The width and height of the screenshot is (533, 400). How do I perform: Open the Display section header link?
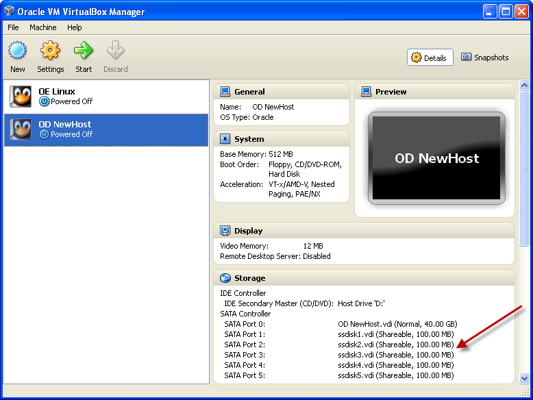click(249, 231)
